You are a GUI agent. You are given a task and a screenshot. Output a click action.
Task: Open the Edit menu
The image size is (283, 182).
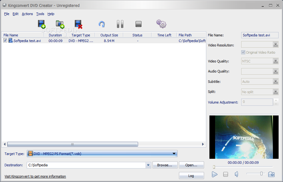(x=15, y=14)
